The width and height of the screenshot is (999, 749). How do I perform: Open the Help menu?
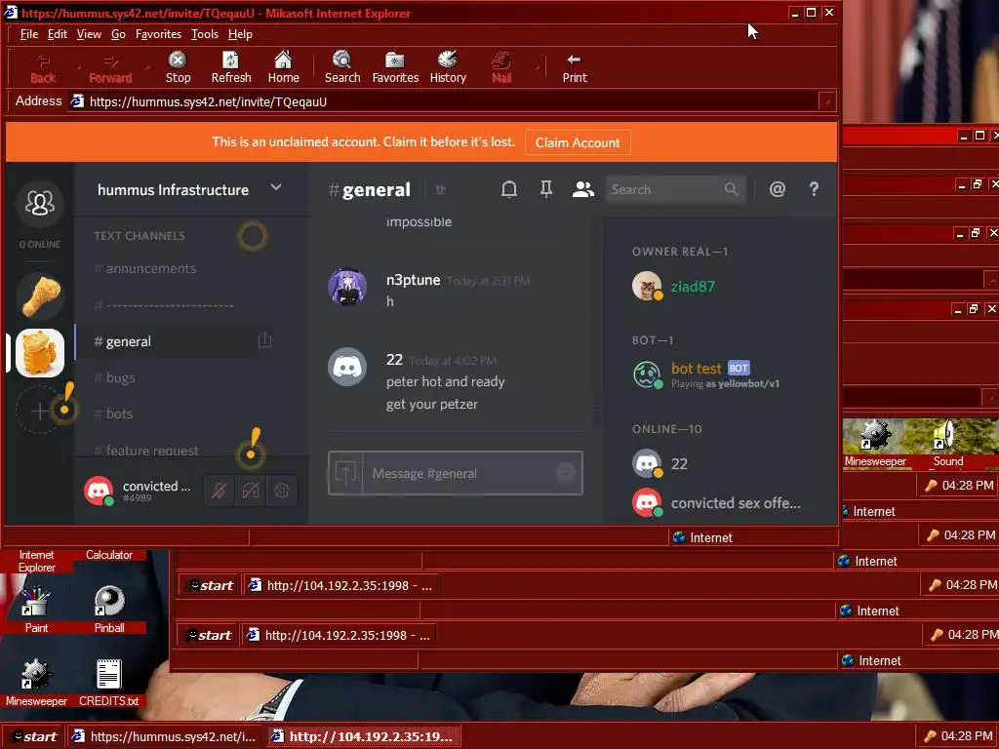pyautogui.click(x=240, y=34)
